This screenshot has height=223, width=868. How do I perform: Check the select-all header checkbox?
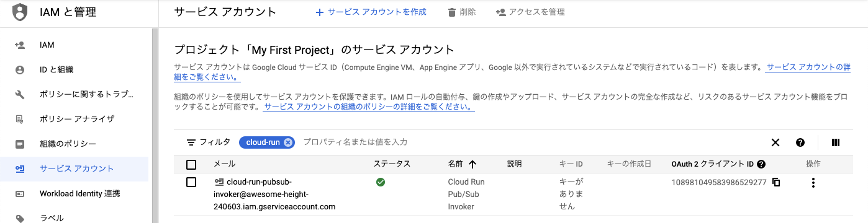(191, 165)
